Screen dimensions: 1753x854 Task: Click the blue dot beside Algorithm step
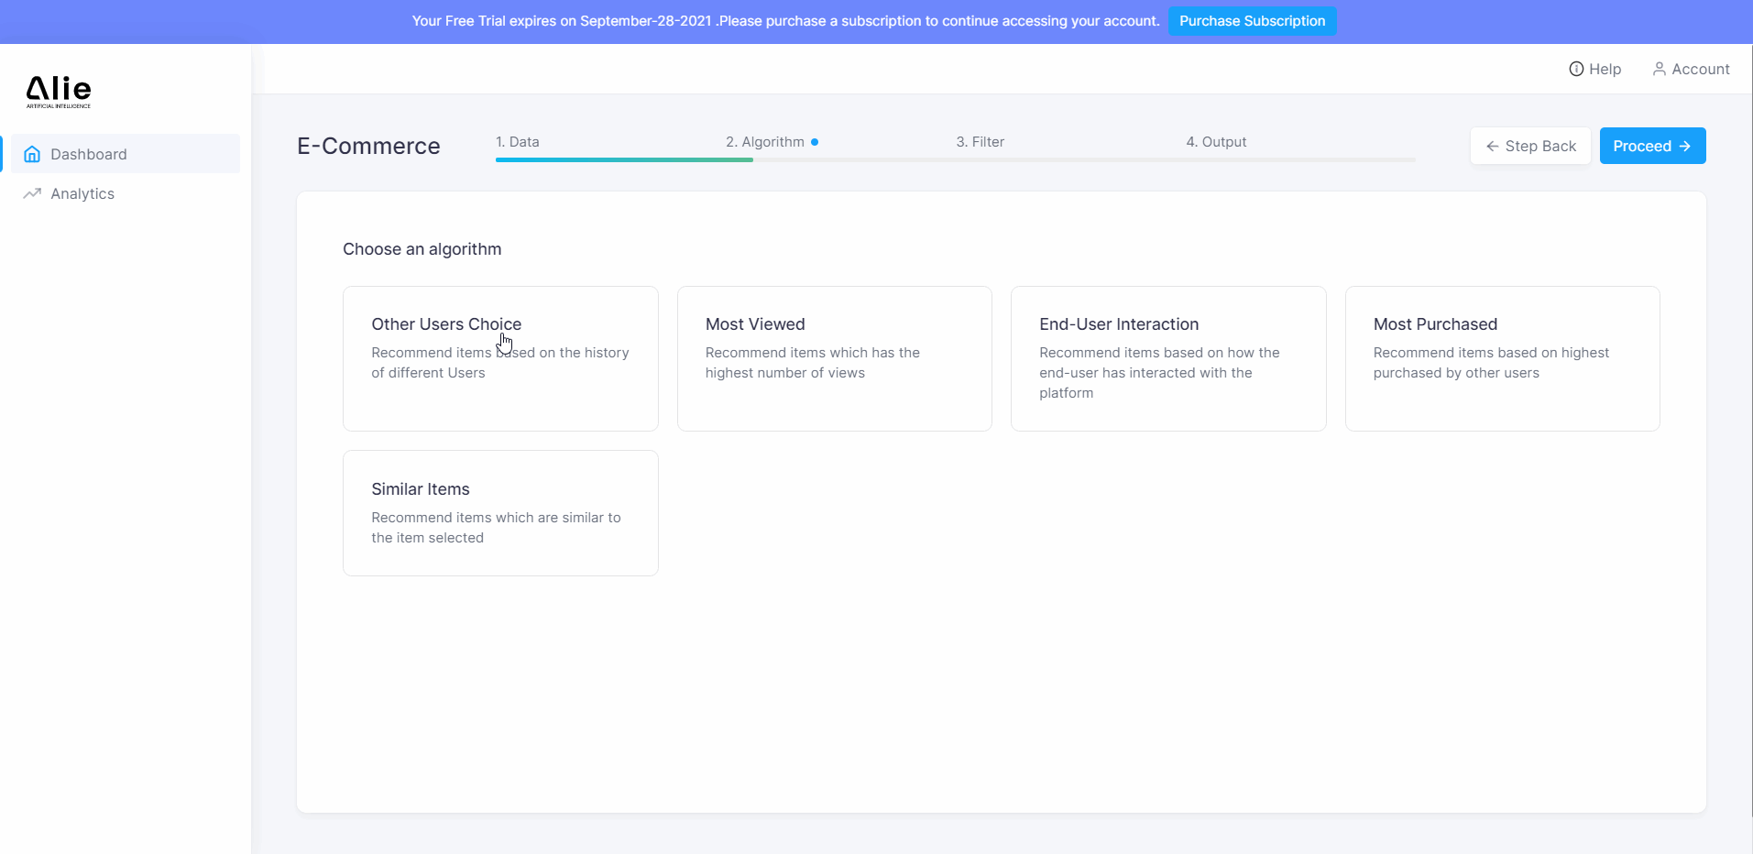[x=815, y=142]
